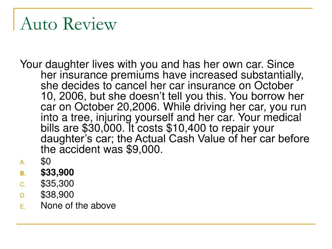Pick the $38,900 answer option

[57, 195]
